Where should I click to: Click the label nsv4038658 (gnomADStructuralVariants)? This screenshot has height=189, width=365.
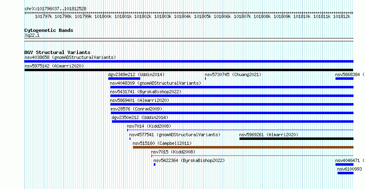(70, 57)
